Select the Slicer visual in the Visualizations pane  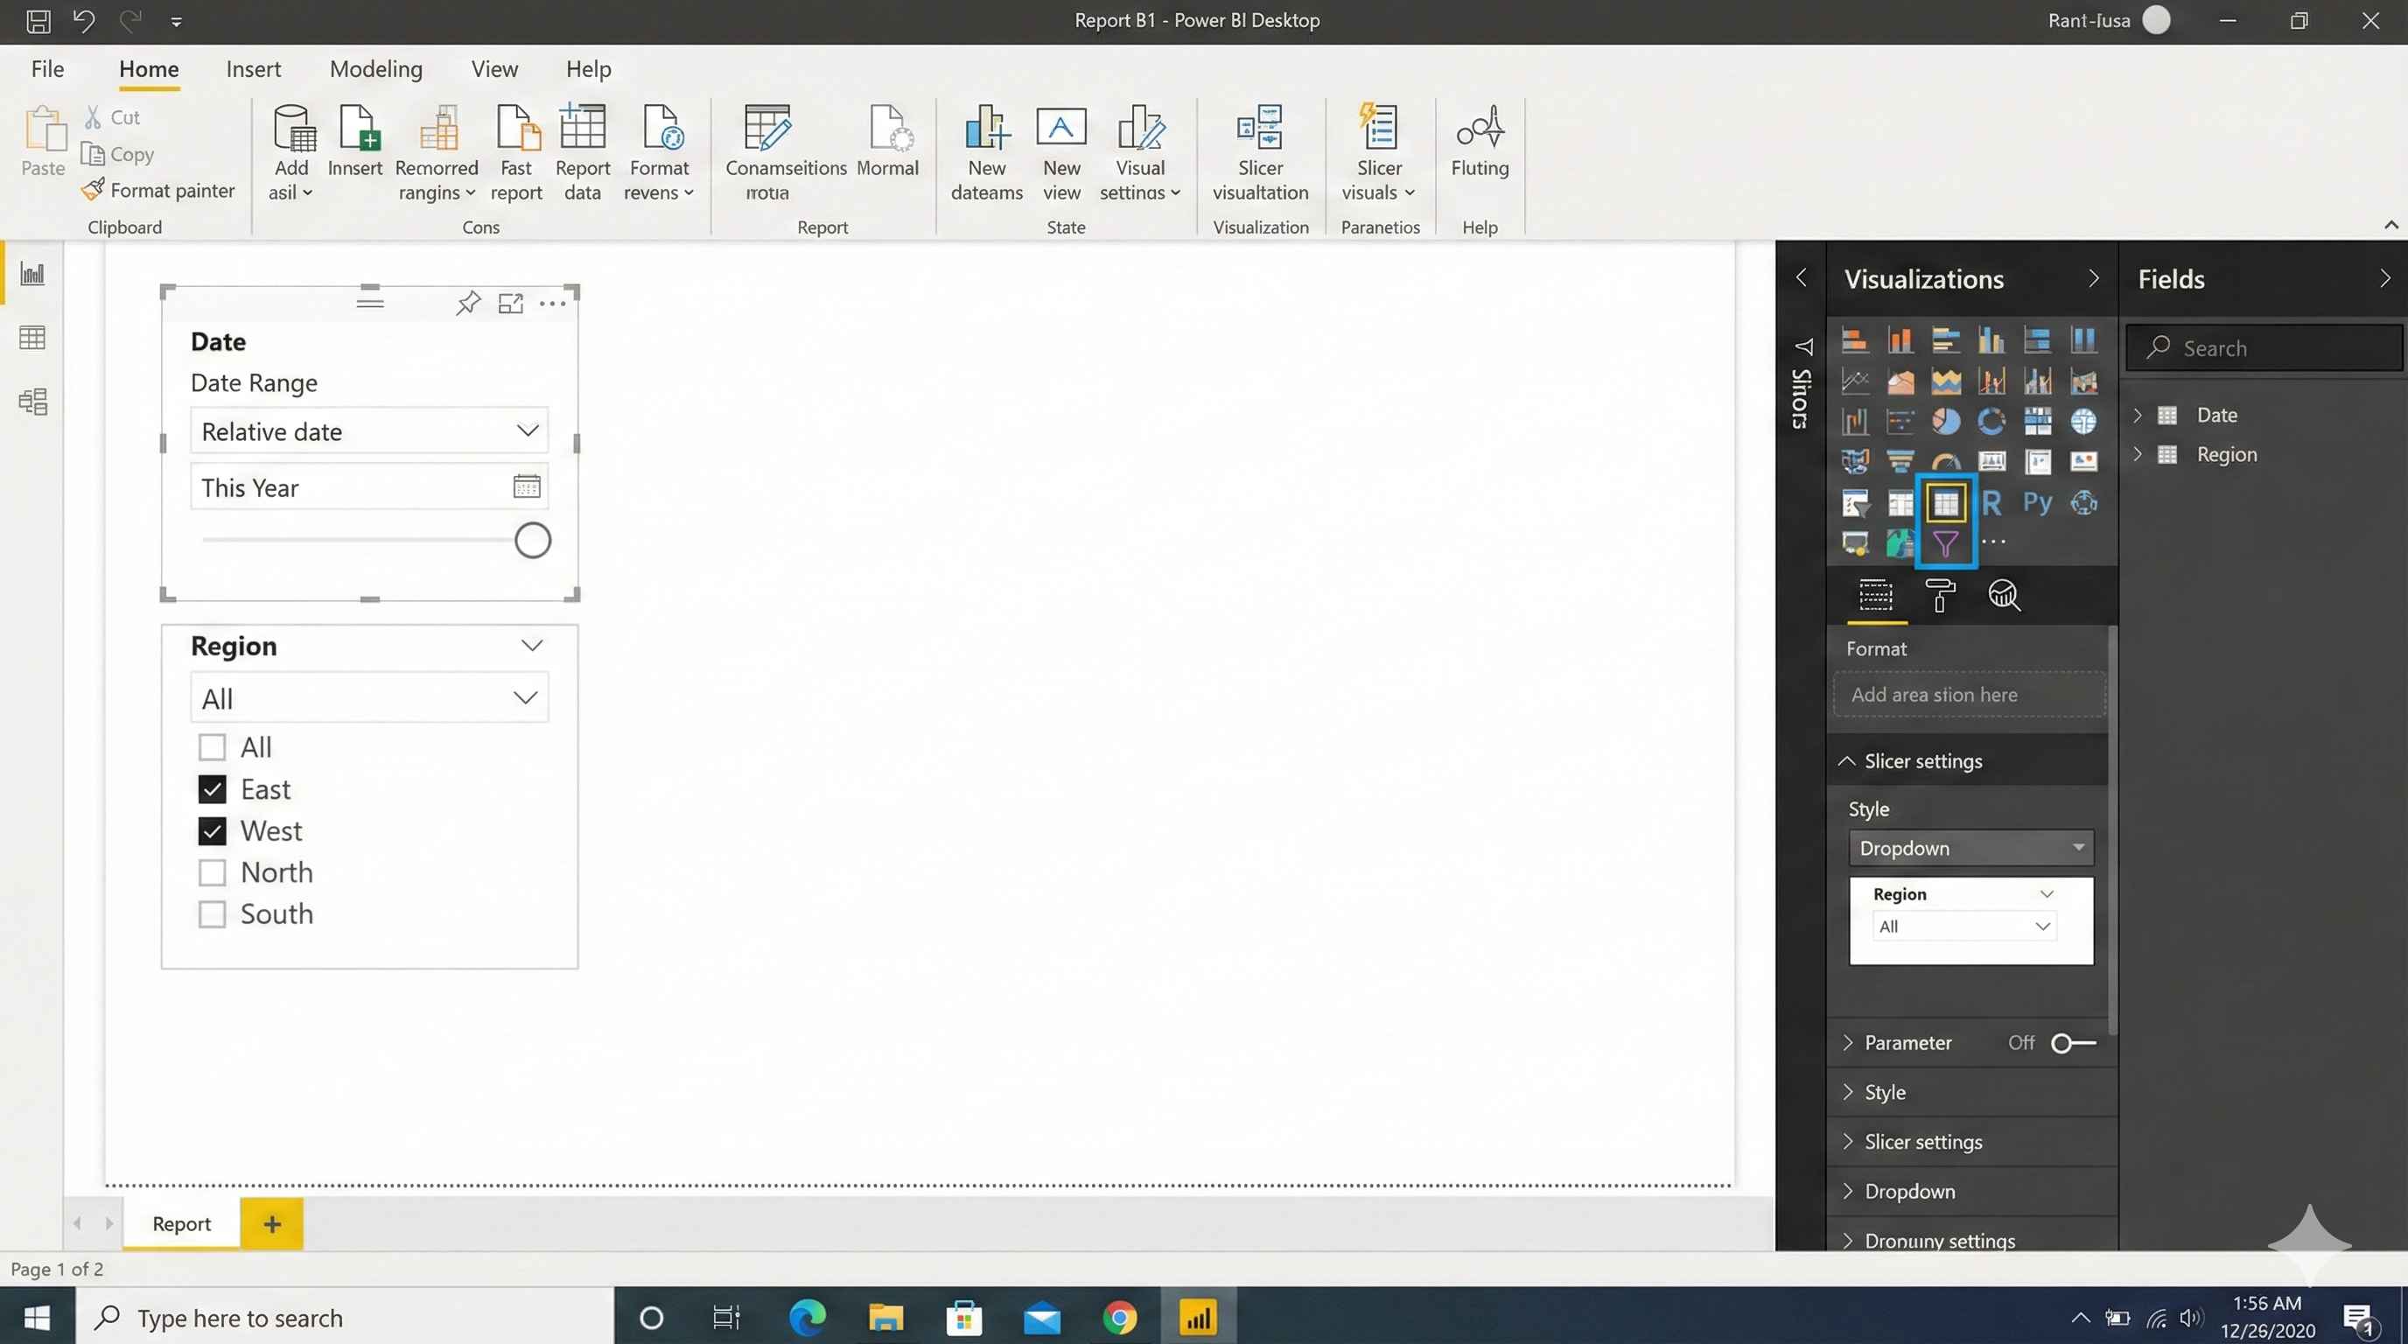[x=1945, y=542]
